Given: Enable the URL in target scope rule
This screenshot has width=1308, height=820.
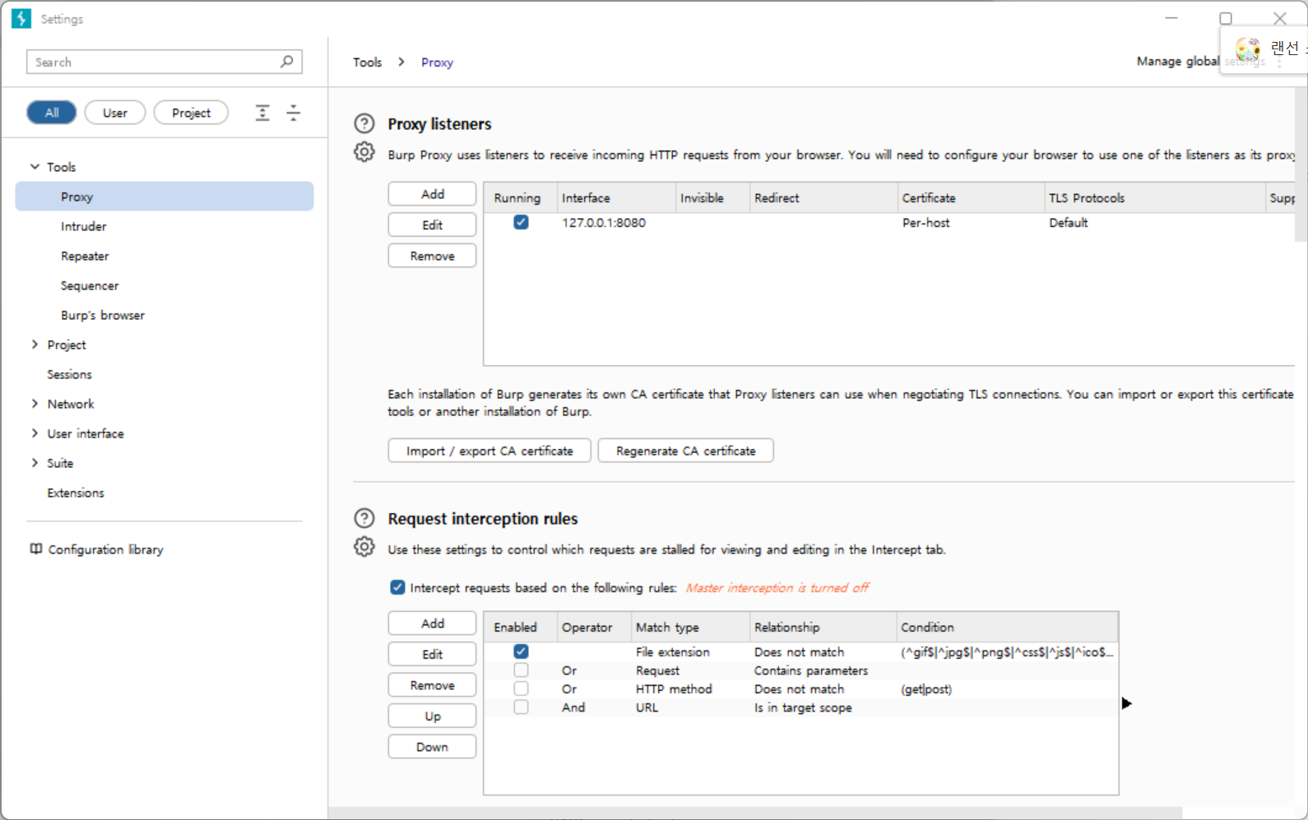Looking at the screenshot, I should click(521, 707).
